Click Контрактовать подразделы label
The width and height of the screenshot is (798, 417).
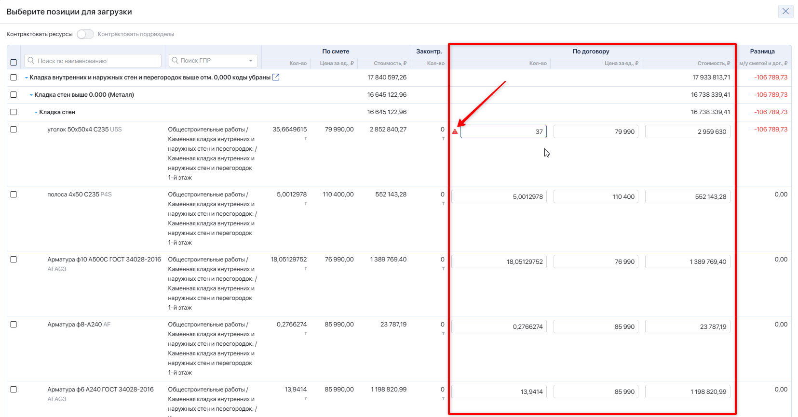click(x=135, y=34)
